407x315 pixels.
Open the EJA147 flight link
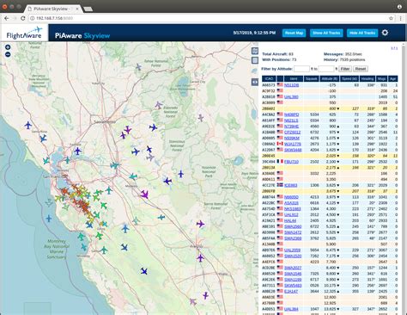tap(291, 291)
